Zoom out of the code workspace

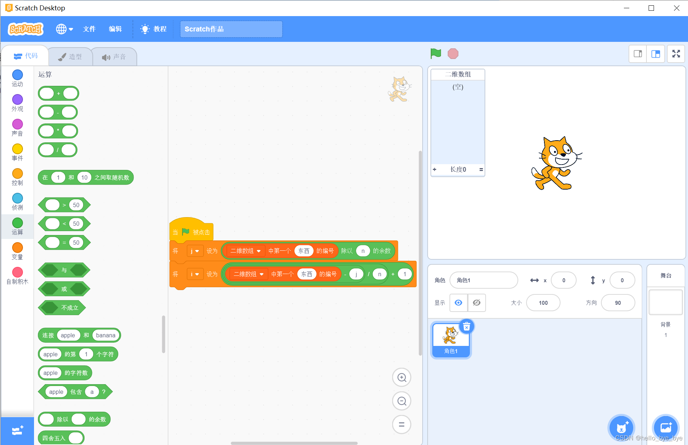[x=401, y=401]
